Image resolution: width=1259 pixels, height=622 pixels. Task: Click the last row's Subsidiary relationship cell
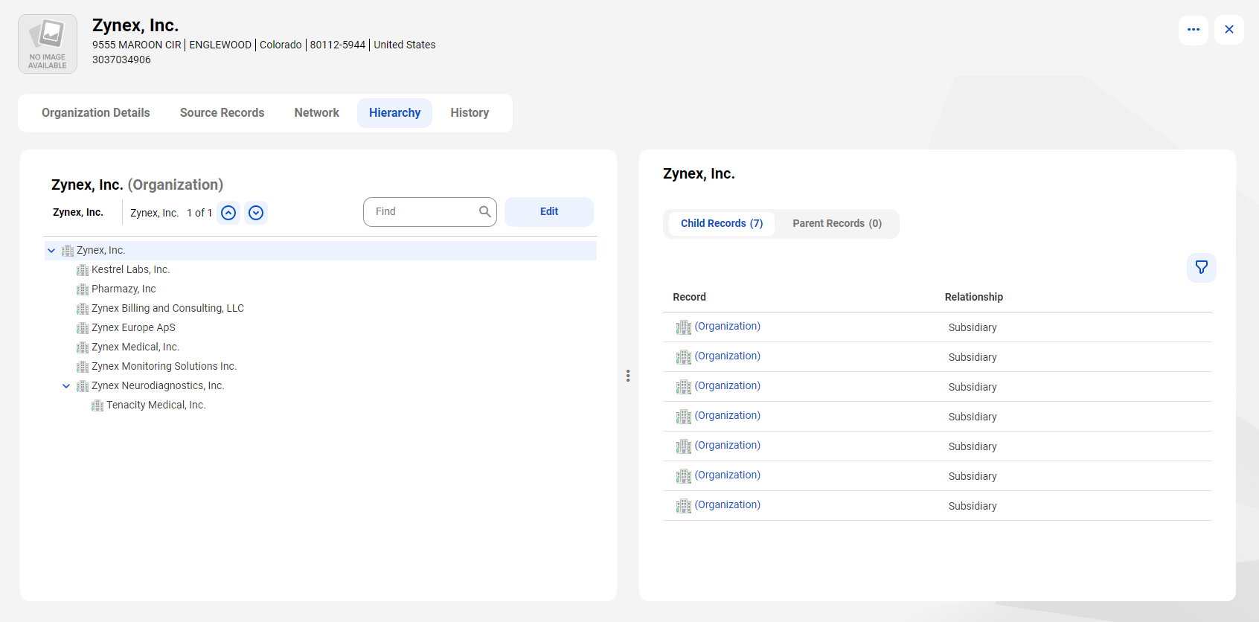coord(973,506)
